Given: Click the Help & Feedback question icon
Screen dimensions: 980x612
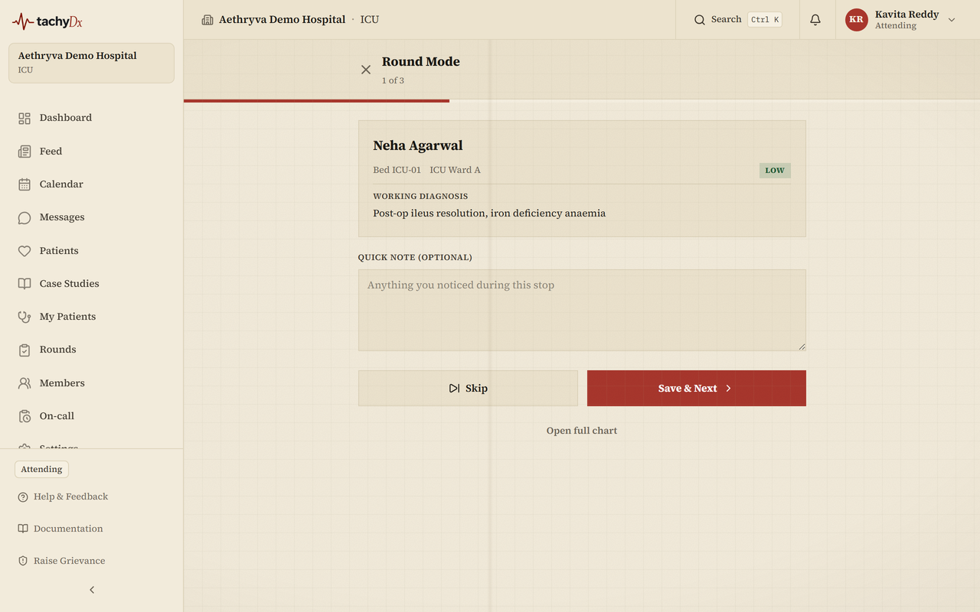Looking at the screenshot, I should (23, 497).
